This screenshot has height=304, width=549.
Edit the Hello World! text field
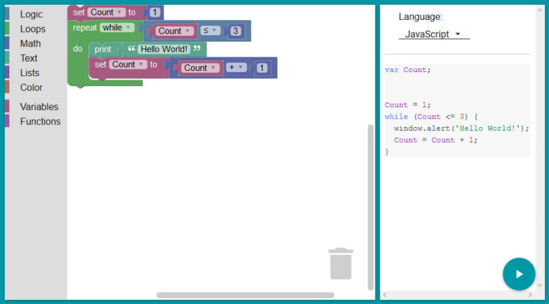click(x=164, y=49)
